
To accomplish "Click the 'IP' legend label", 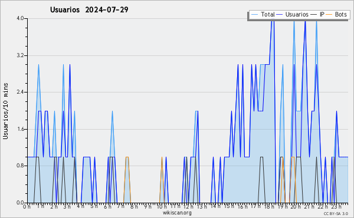I will (x=322, y=14).
